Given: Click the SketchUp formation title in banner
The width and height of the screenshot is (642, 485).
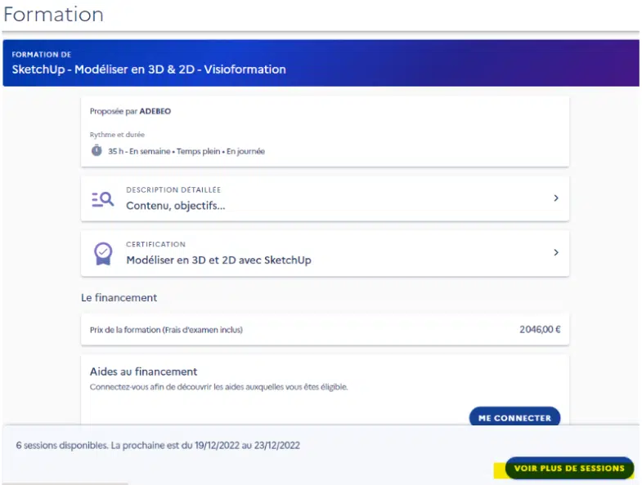Looking at the screenshot, I should [149, 69].
